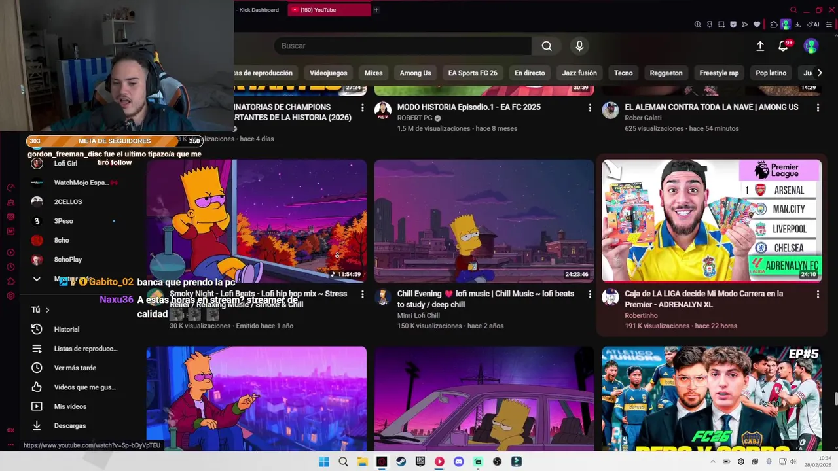Open the browser snapshot tool
This screenshot has height=471, width=838.
pos(721,24)
